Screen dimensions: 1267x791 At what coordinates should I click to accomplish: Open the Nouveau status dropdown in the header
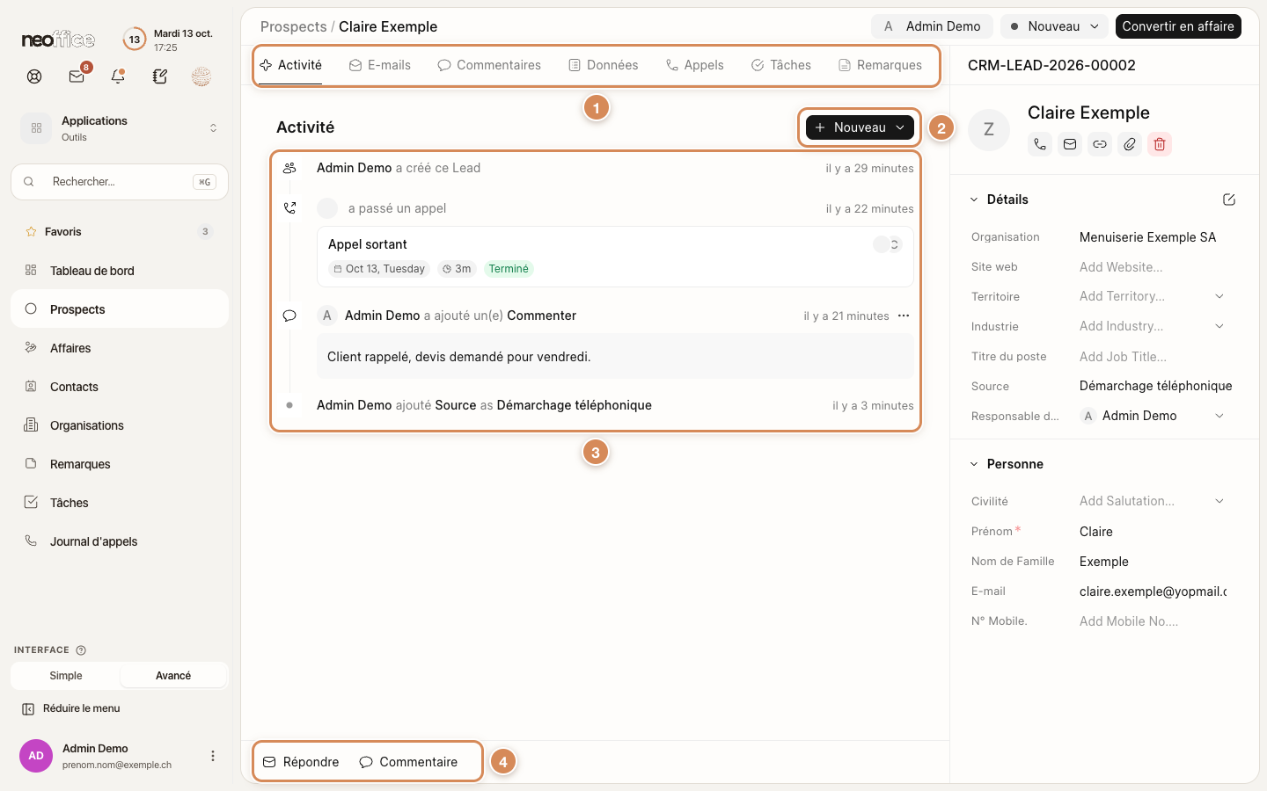click(x=1054, y=26)
